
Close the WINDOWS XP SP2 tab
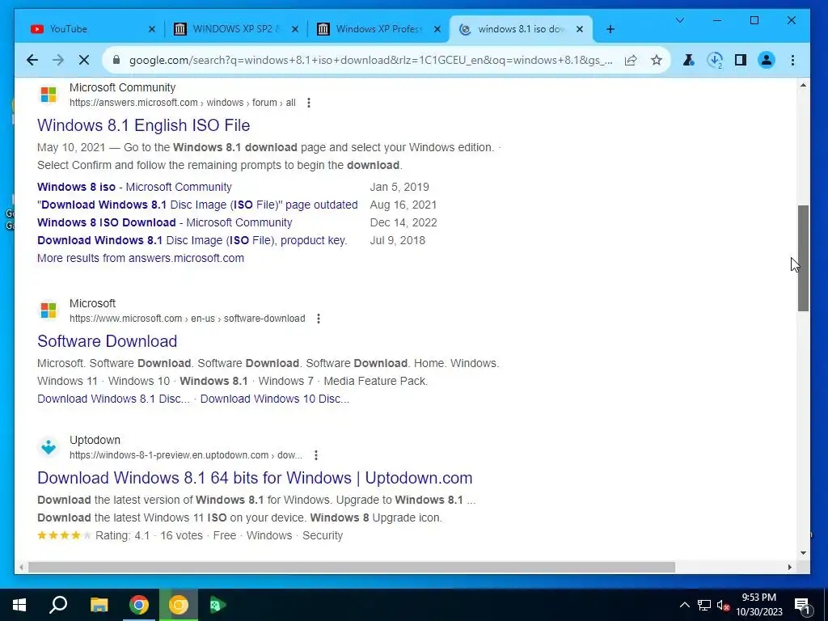[x=295, y=29]
